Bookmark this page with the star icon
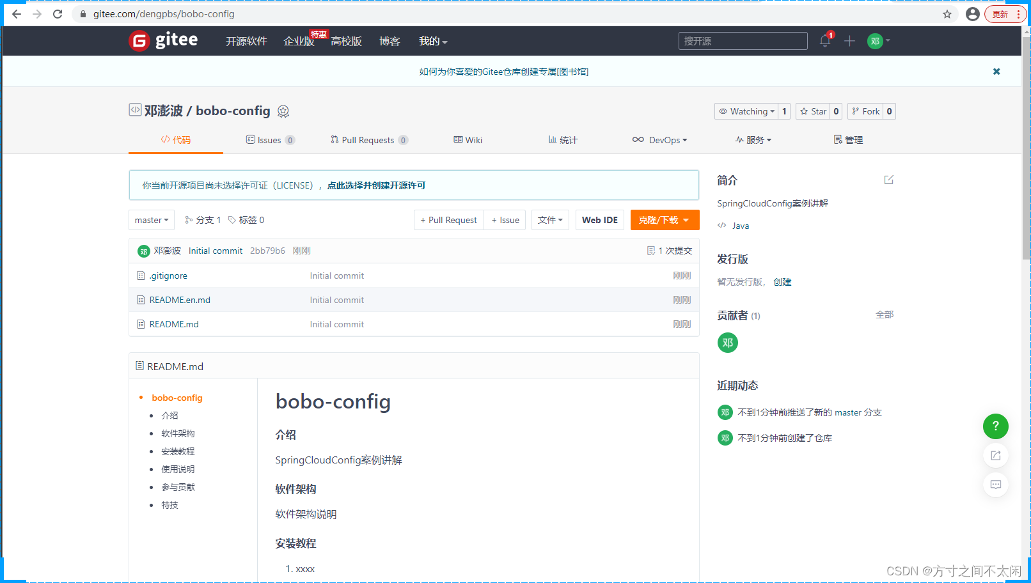The height and width of the screenshot is (583, 1031). tap(947, 14)
